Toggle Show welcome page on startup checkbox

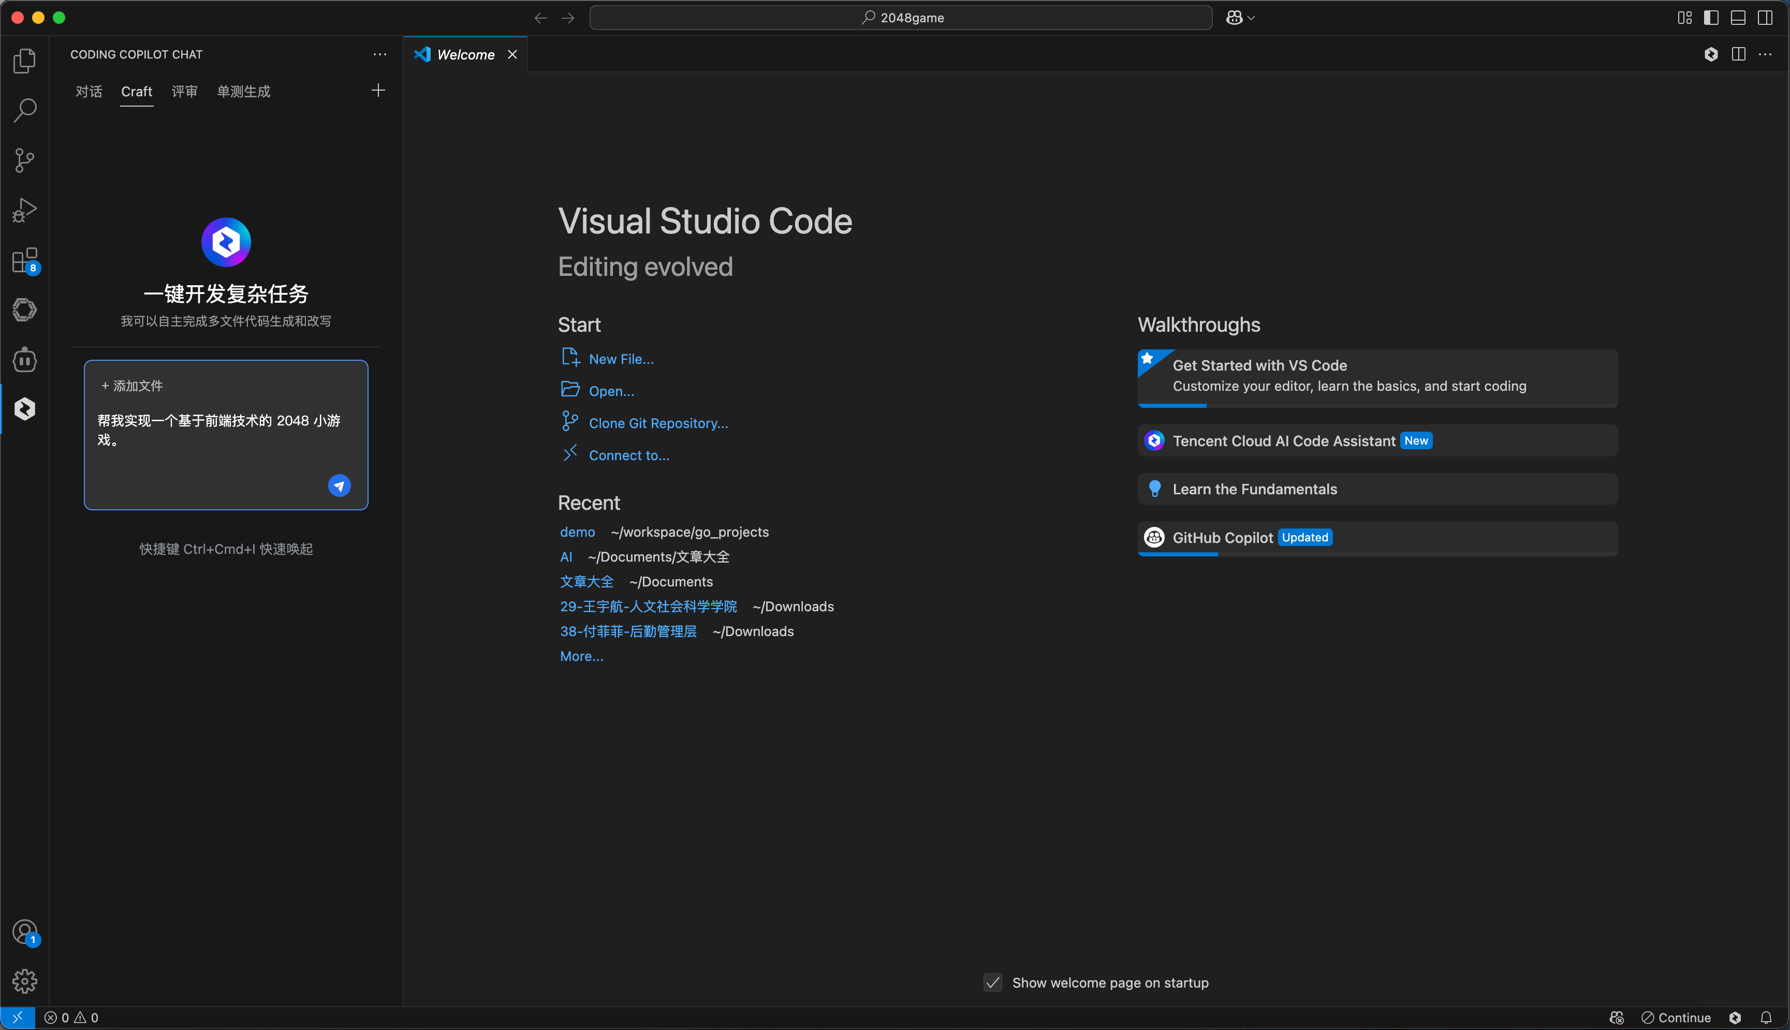pos(993,982)
